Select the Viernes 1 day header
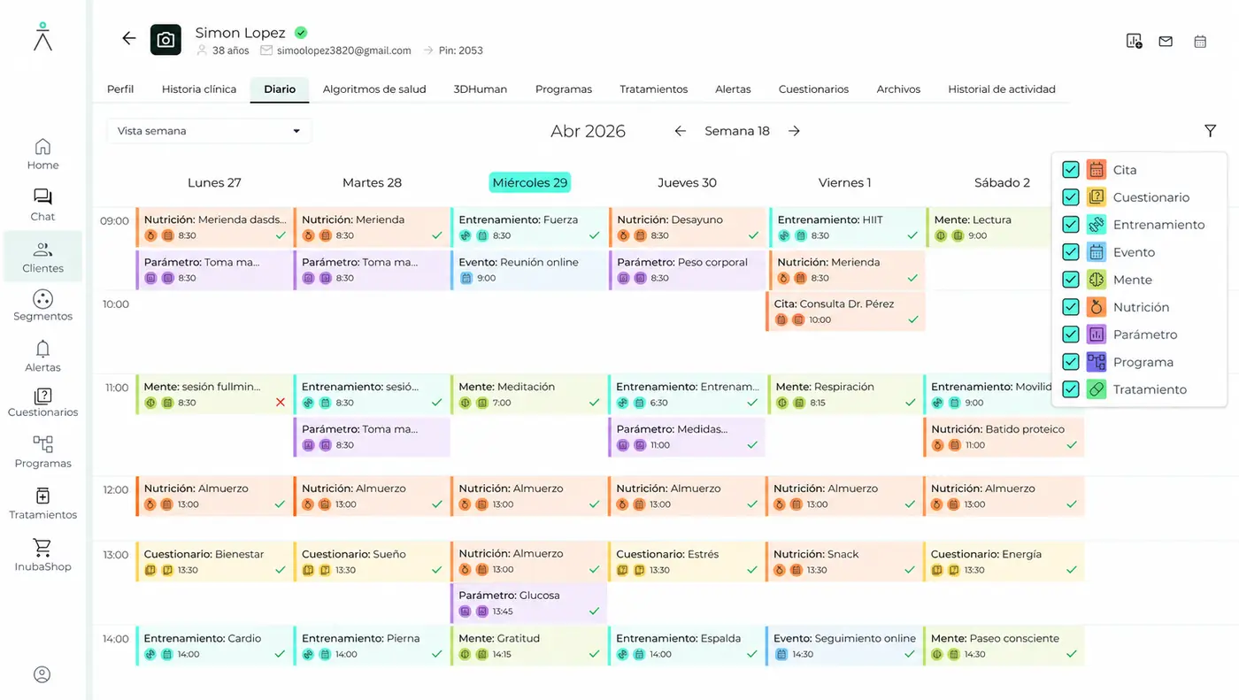This screenshot has width=1239, height=700. [844, 182]
